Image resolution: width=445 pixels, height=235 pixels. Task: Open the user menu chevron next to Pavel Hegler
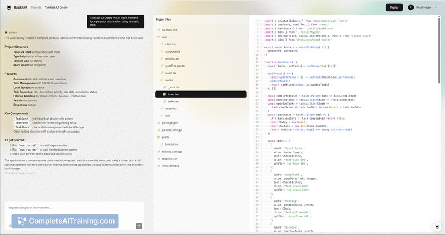(x=436, y=8)
